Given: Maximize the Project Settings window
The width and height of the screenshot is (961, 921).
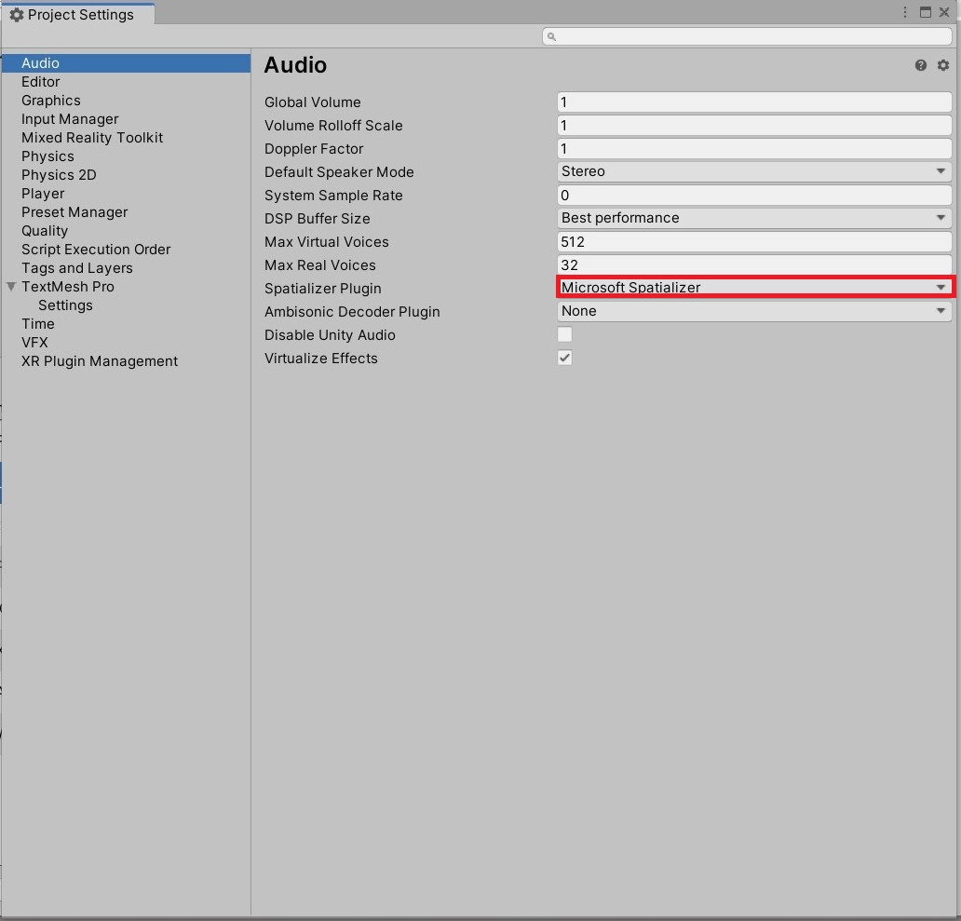Looking at the screenshot, I should coord(926,12).
